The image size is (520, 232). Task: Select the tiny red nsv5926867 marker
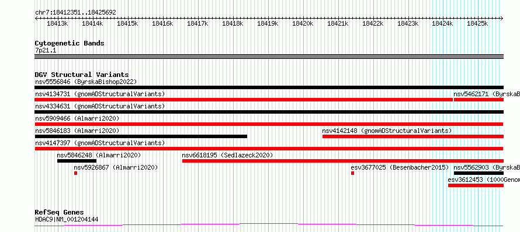pos(75,173)
